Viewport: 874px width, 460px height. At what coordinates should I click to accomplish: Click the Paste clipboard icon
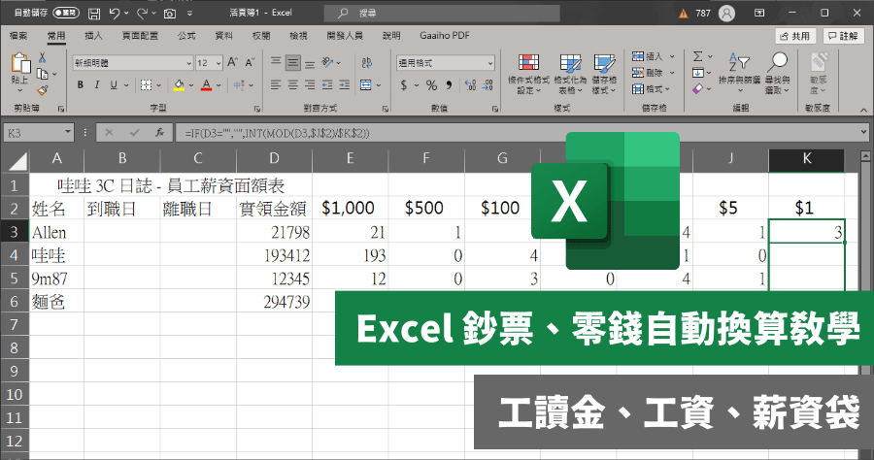[20, 63]
